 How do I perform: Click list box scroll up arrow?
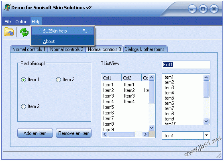(x=206, y=77)
